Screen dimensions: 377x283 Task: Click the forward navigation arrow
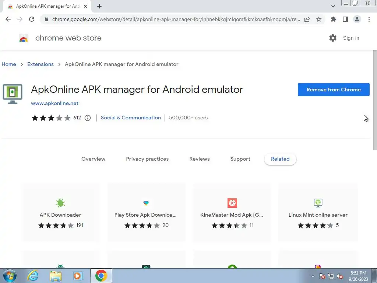click(x=20, y=19)
